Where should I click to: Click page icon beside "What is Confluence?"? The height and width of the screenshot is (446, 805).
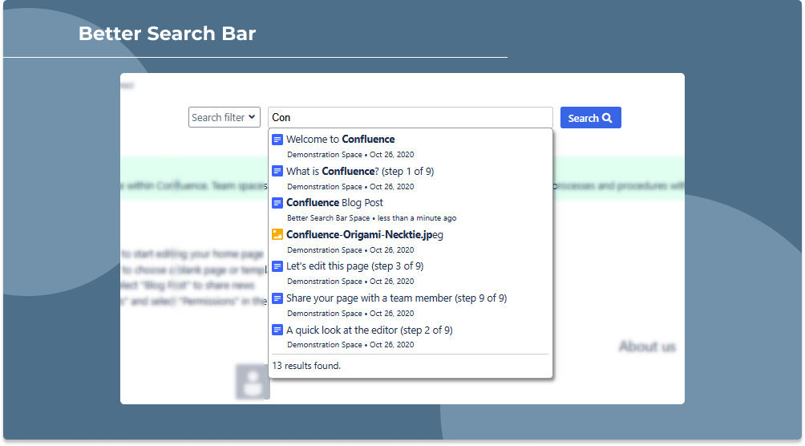coord(277,171)
